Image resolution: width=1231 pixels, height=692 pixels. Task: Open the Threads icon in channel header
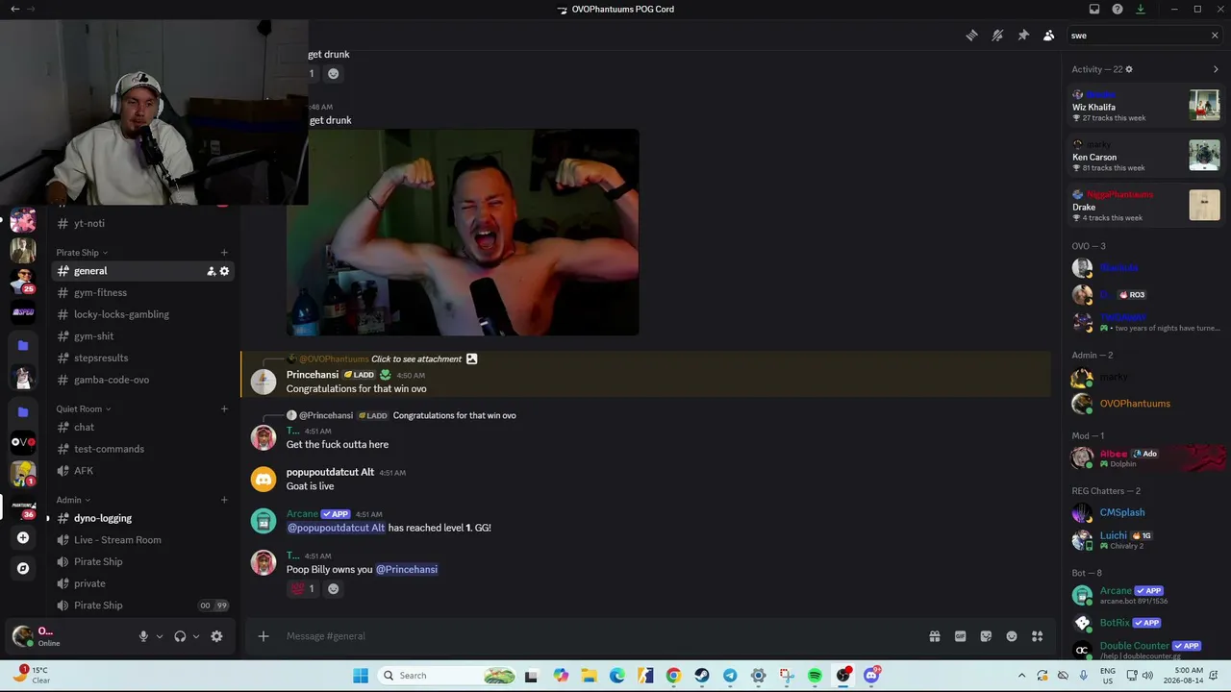(x=971, y=36)
